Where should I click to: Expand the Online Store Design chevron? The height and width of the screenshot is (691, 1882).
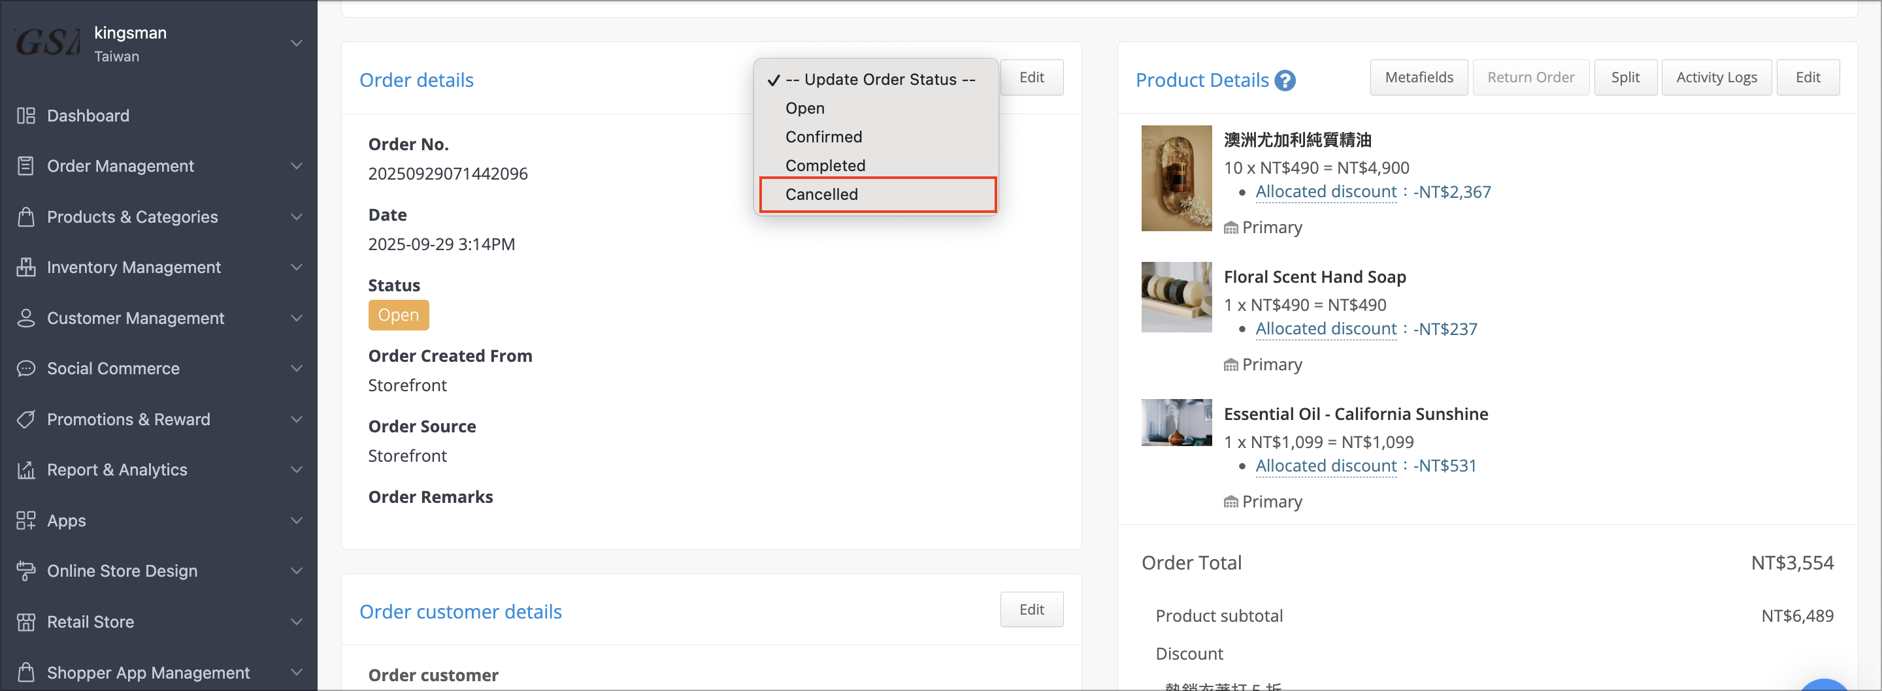pos(297,570)
